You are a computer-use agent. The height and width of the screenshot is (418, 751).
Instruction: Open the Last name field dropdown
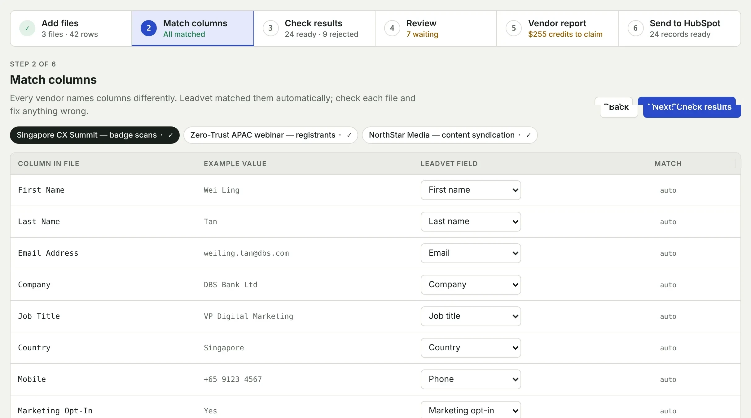(471, 222)
